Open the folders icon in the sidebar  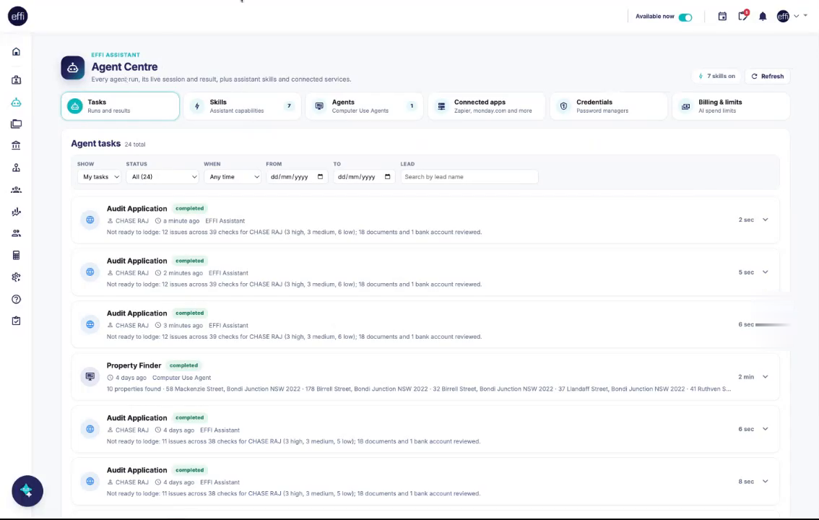coord(16,123)
